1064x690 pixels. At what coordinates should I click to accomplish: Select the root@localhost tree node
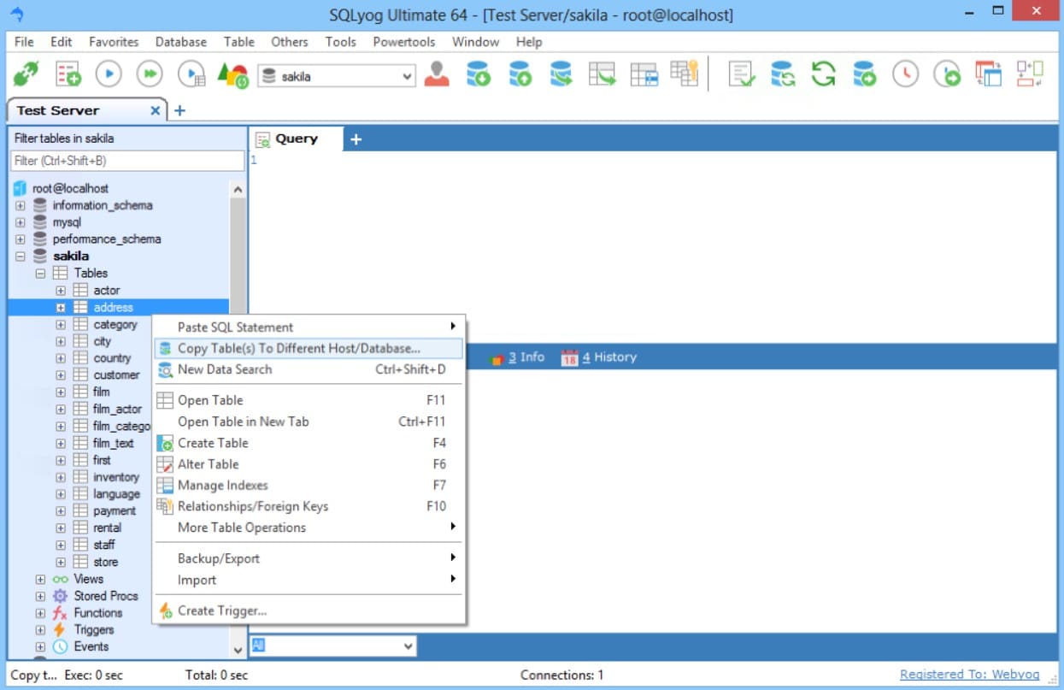tap(70, 188)
